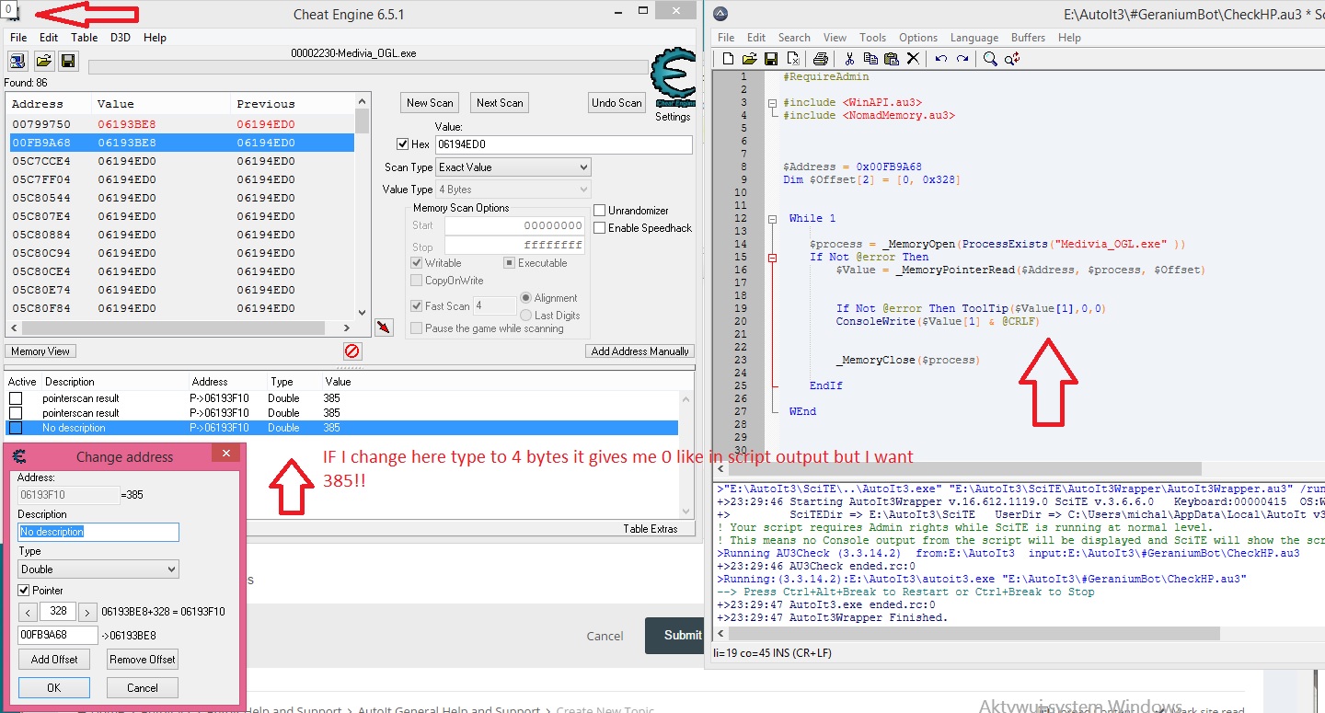Click the undo arrow in SciTE toolbar
This screenshot has height=713, width=1325.
(940, 59)
